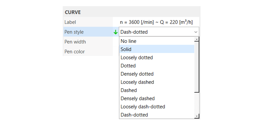
Task: Click the Pen style combo box value
Action: coord(159,32)
